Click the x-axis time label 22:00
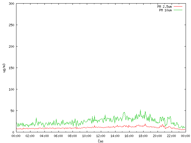Screen dimensions: 191x143 [x=171, y=136]
